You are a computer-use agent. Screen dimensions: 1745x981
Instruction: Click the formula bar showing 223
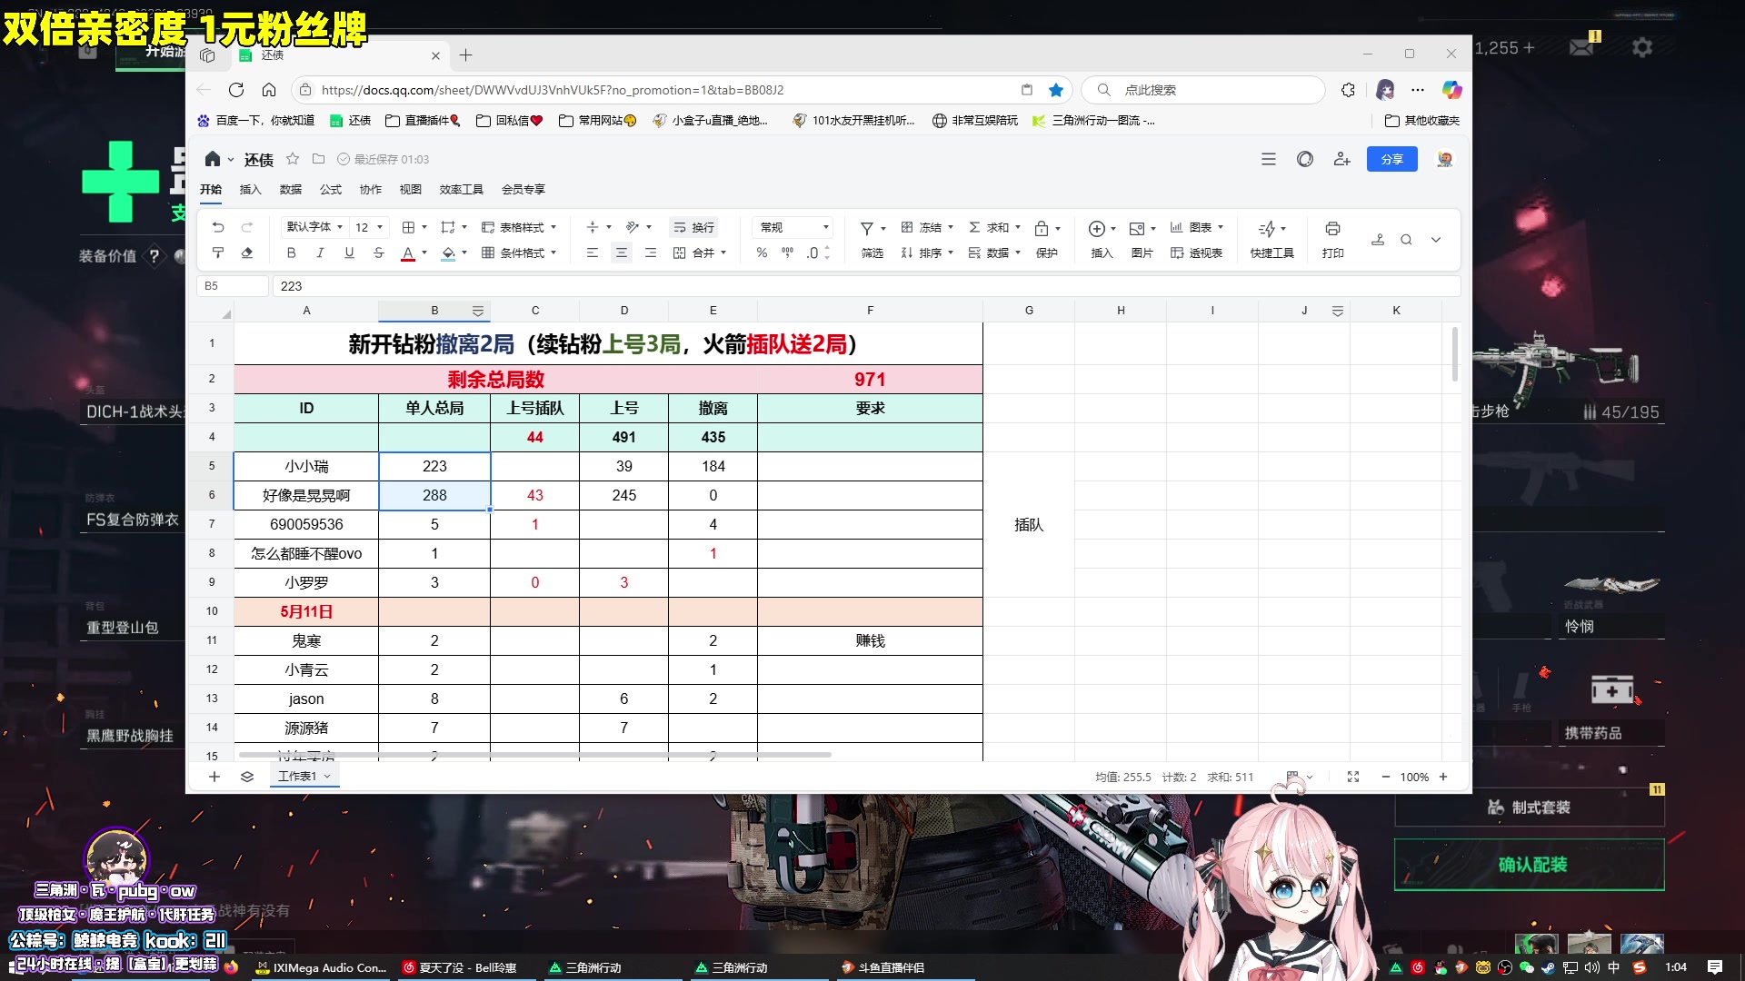(x=865, y=286)
